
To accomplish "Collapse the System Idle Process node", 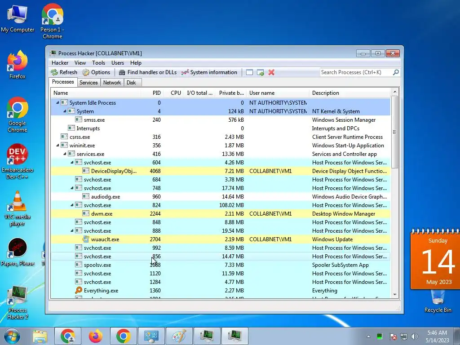I will [57, 103].
